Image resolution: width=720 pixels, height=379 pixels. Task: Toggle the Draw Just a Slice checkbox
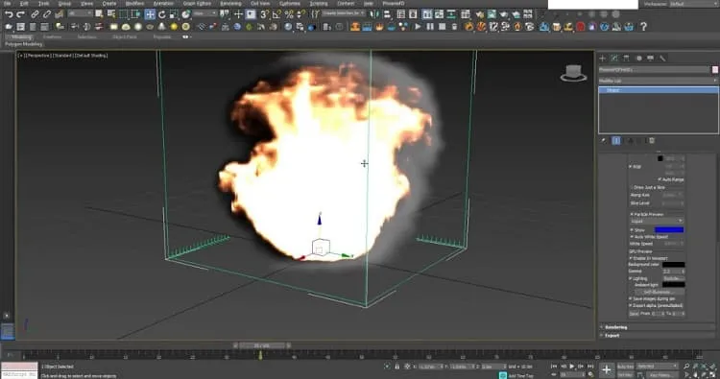pyautogui.click(x=632, y=187)
